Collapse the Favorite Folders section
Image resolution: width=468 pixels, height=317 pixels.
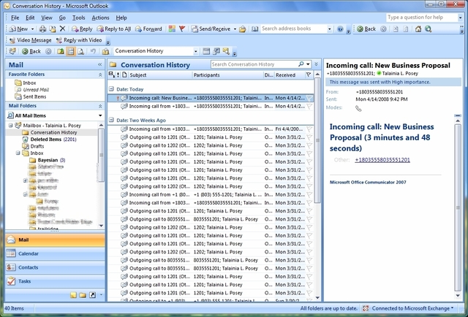[100, 75]
